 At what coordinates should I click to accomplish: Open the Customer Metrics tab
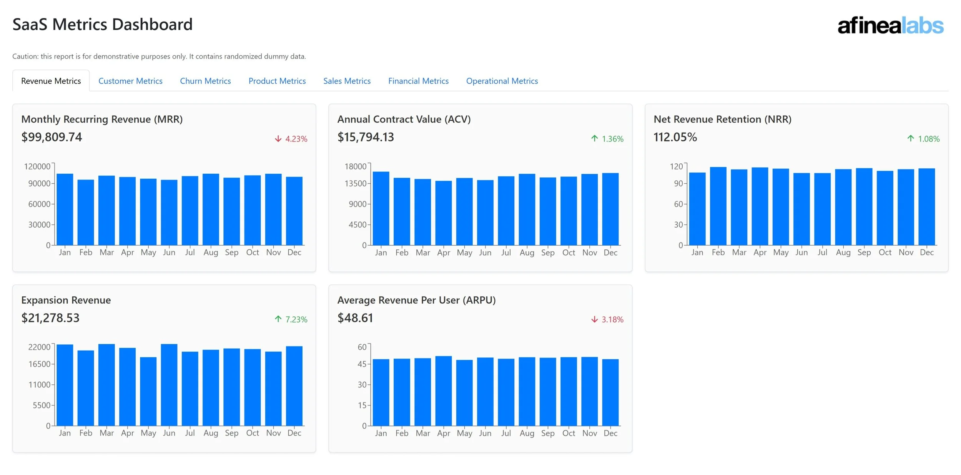(130, 81)
